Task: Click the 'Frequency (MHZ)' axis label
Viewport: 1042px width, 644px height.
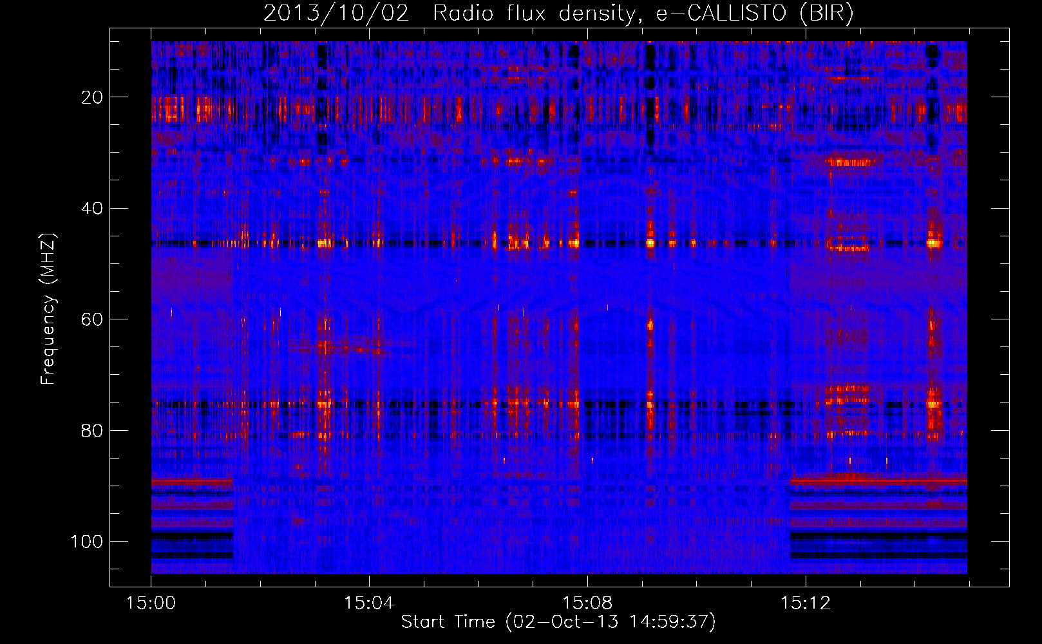Action: click(48, 309)
